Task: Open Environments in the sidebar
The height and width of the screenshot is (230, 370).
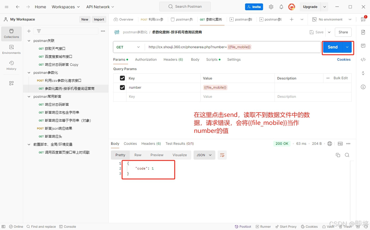Action: 11,50
